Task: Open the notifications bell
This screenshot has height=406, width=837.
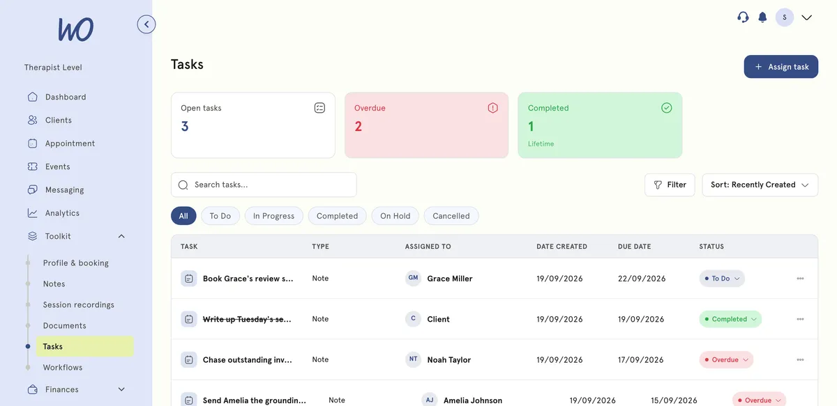Action: pos(762,17)
